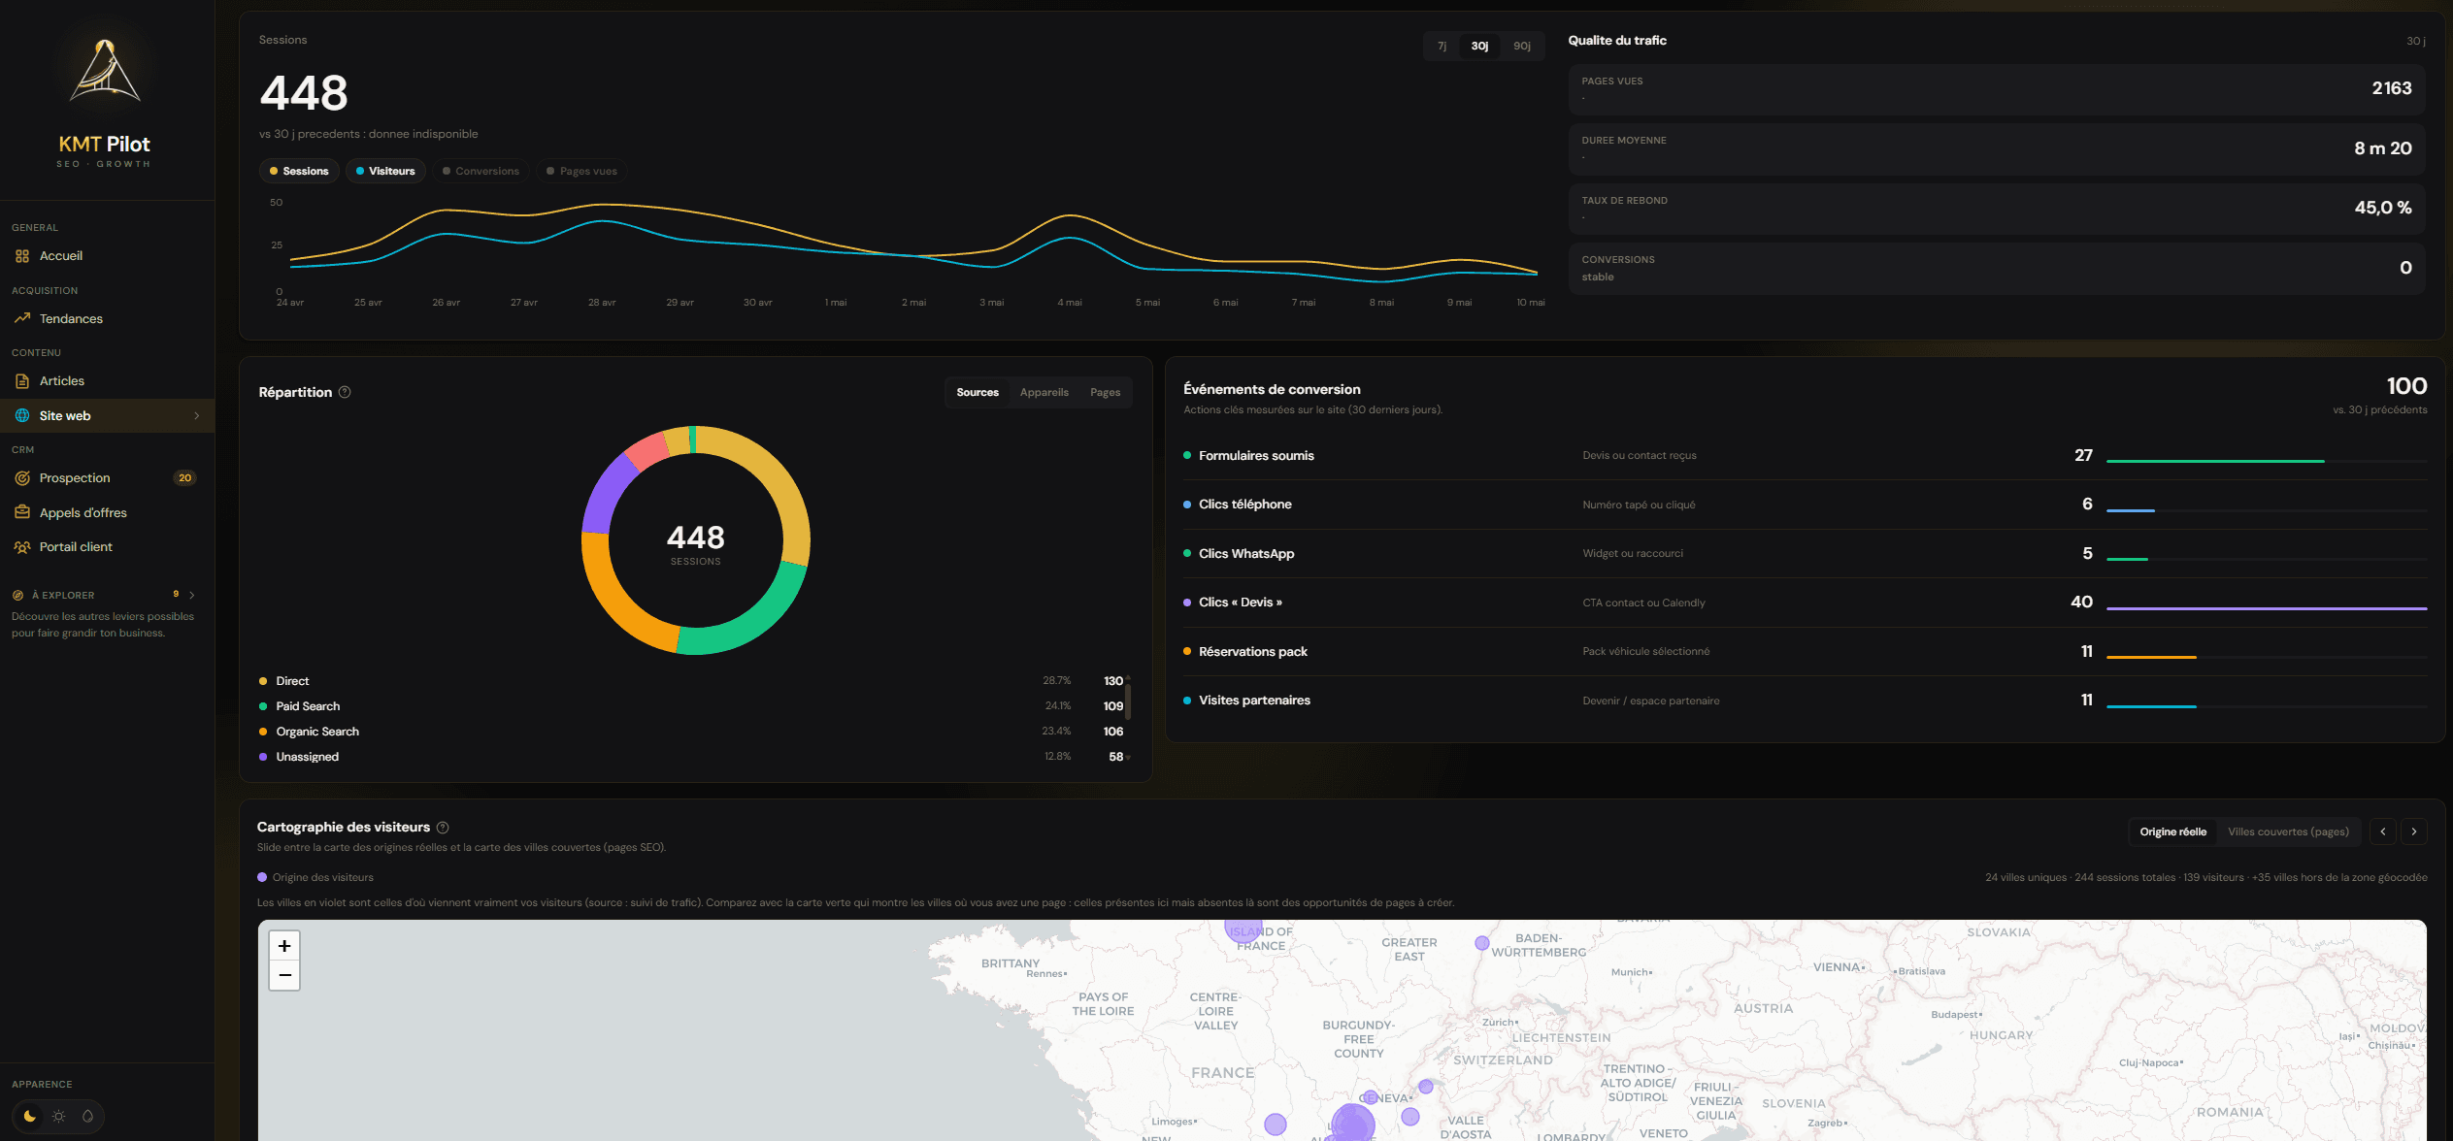Click the Conversions stable card
The height and width of the screenshot is (1141, 2453).
coord(1997,269)
